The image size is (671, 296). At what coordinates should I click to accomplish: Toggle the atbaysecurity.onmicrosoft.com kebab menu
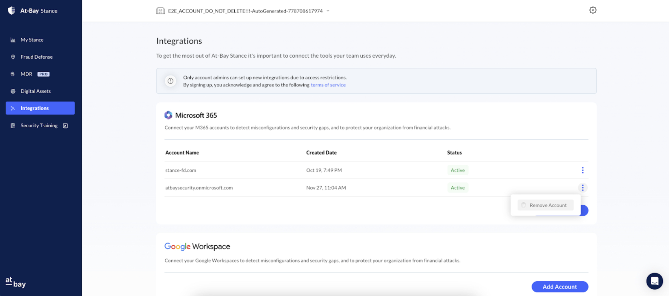[x=583, y=188]
